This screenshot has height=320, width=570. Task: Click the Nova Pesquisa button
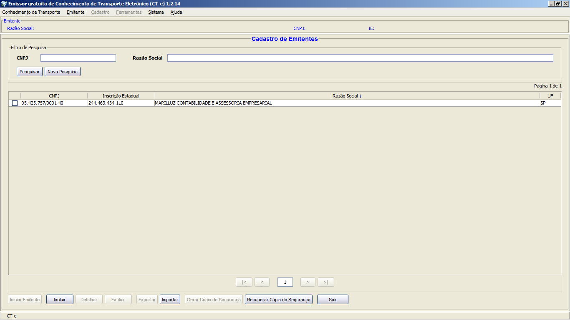click(x=63, y=72)
